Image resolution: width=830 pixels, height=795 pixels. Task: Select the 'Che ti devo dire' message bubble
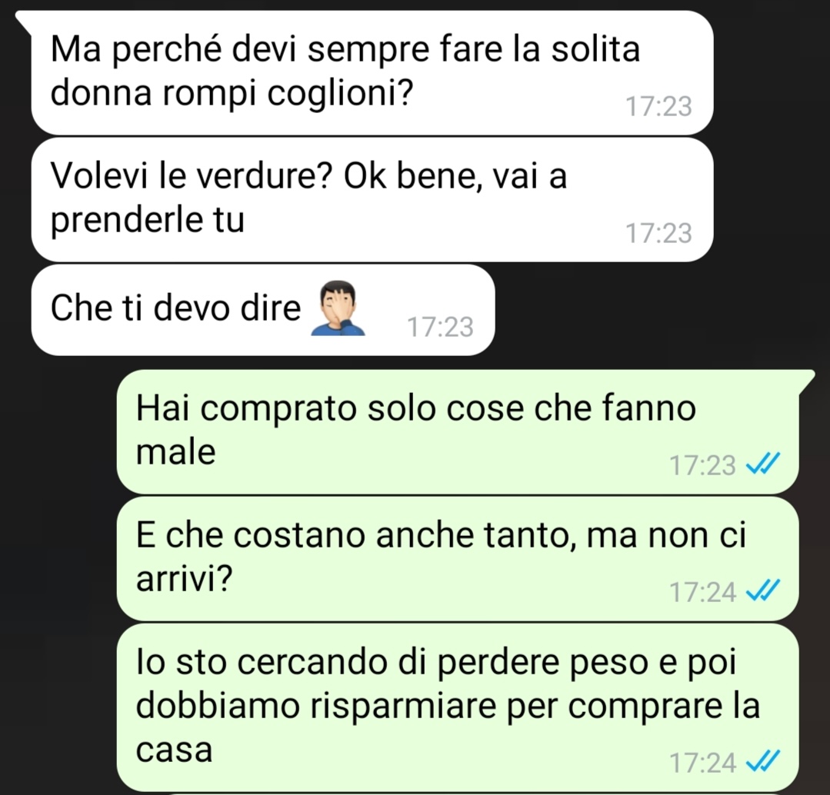pos(262,310)
